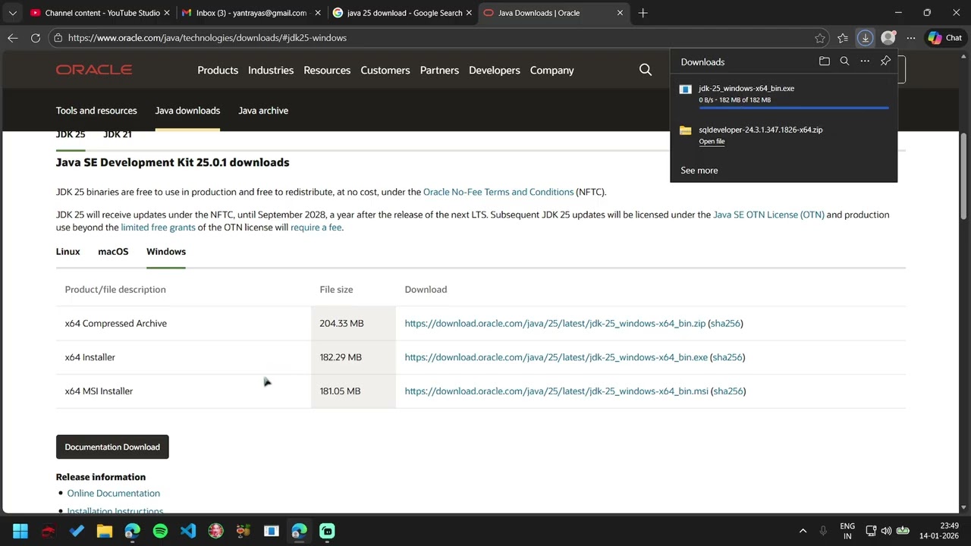Click the Downloads toolbar button in Edge
971x546 pixels.
tap(865, 38)
